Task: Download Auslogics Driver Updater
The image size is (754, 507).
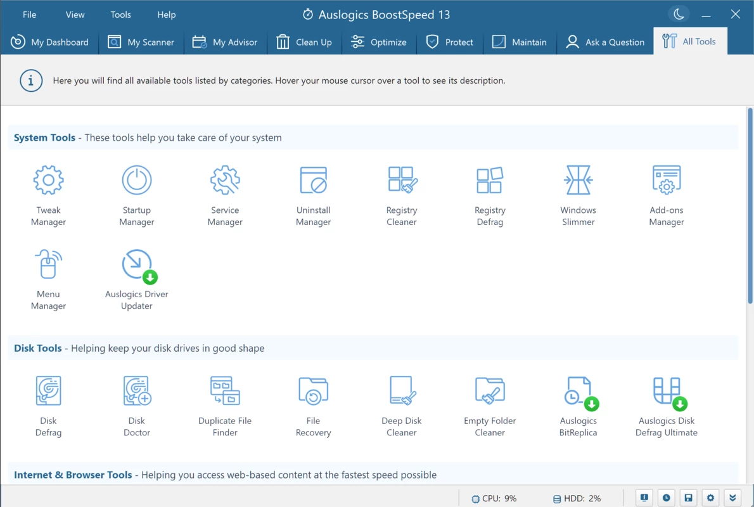Action: [x=137, y=279]
